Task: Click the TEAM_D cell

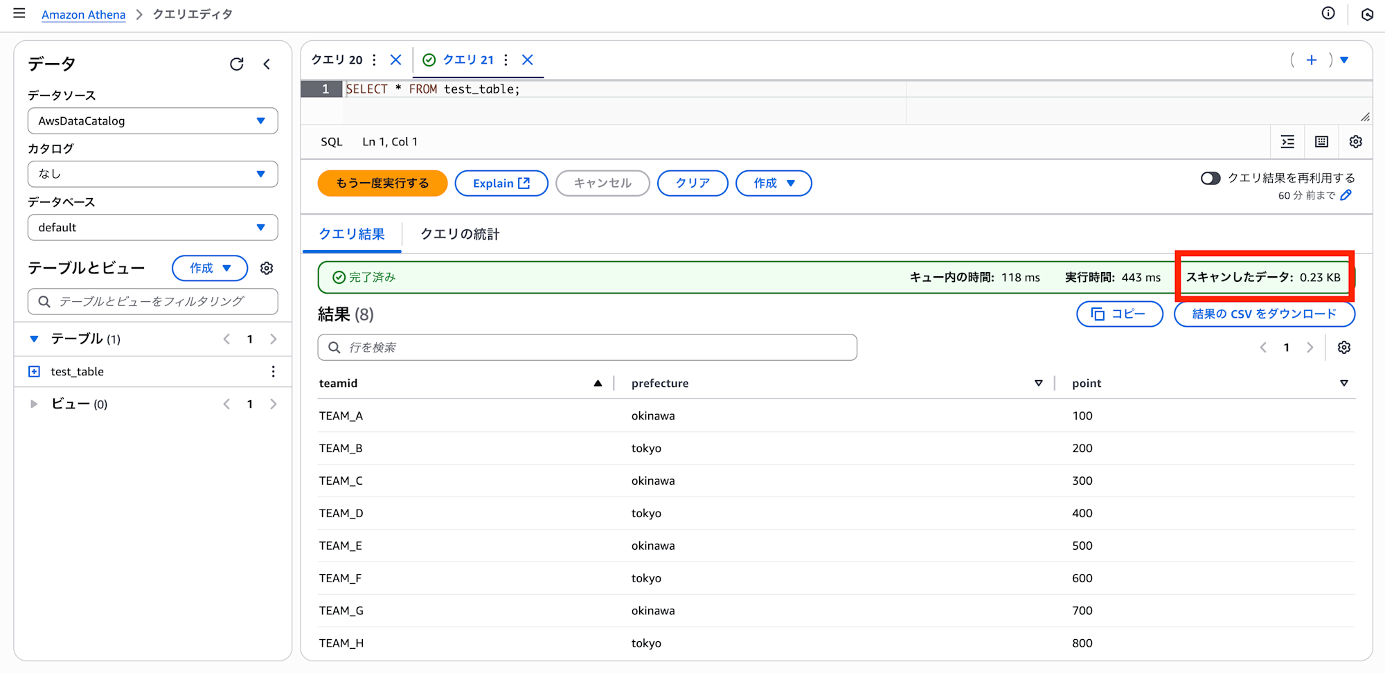Action: coord(341,514)
